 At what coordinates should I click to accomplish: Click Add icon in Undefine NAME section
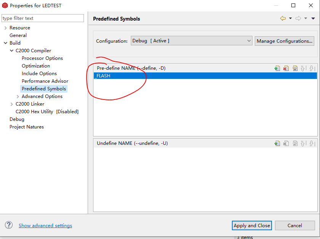277,143
